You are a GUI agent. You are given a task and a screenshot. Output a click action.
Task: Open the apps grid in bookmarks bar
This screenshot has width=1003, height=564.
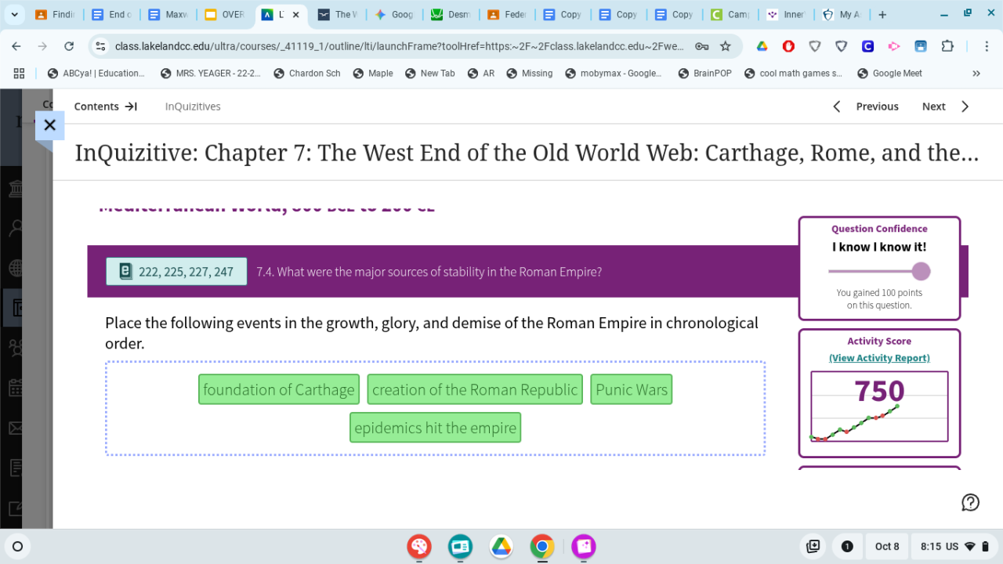click(x=20, y=73)
